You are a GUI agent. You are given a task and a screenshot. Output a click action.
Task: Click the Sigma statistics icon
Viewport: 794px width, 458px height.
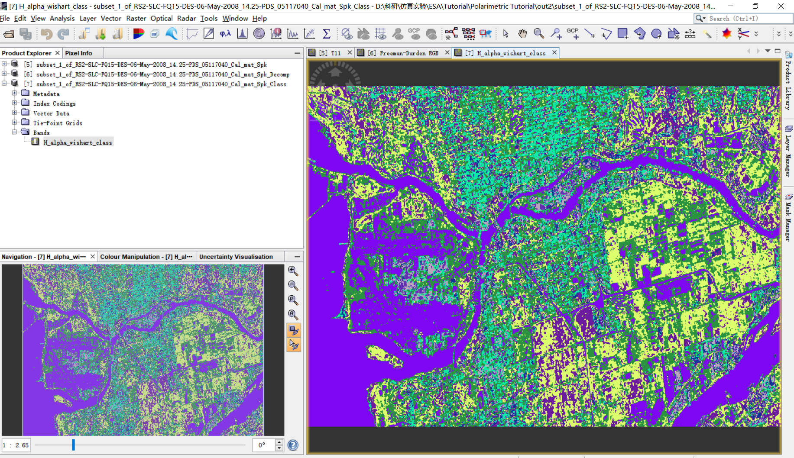click(x=327, y=34)
